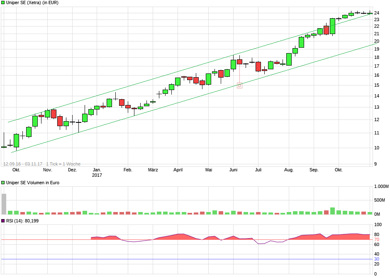The height and width of the screenshot is (278, 390).
Task: Click the 'D' dividend marker in June
Action: point(239,85)
